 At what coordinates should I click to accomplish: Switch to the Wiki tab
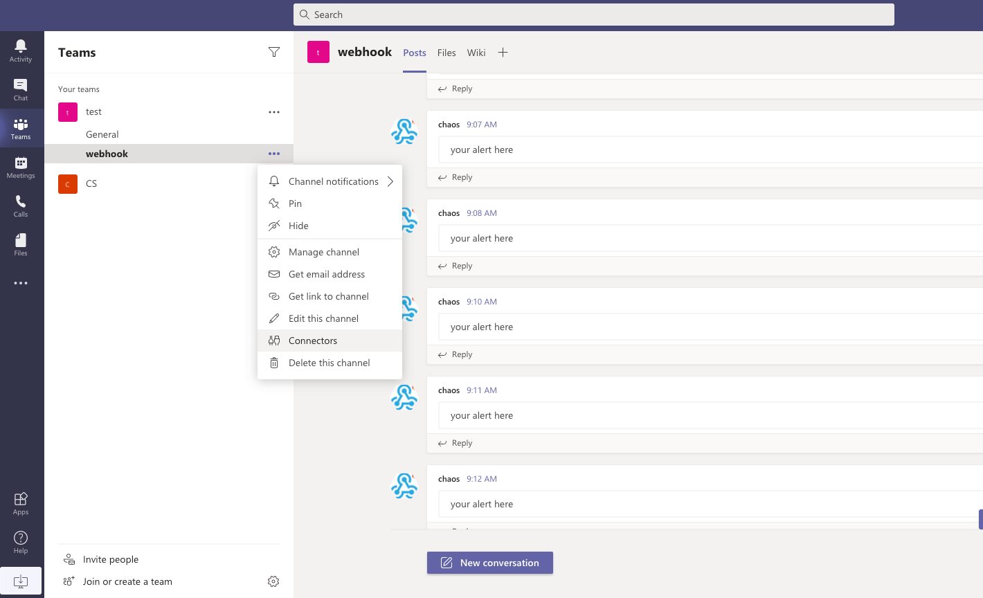[x=476, y=53]
